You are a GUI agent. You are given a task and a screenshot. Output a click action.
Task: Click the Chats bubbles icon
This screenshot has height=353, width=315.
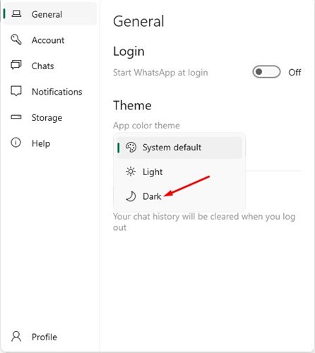point(16,65)
